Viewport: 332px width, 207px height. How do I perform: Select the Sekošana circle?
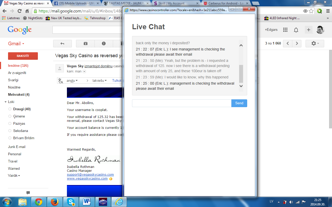click(20, 131)
